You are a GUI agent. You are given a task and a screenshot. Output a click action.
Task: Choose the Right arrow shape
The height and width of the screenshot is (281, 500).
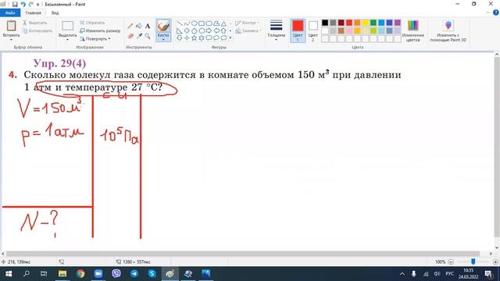point(209,31)
